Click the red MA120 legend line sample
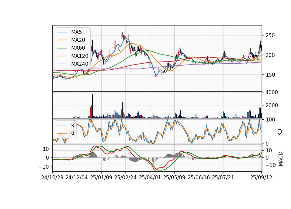The width and height of the screenshot is (291, 209). click(62, 56)
